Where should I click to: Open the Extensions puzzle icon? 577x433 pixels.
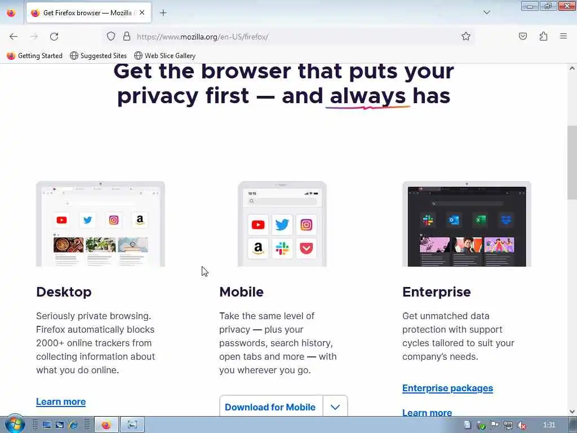(544, 36)
